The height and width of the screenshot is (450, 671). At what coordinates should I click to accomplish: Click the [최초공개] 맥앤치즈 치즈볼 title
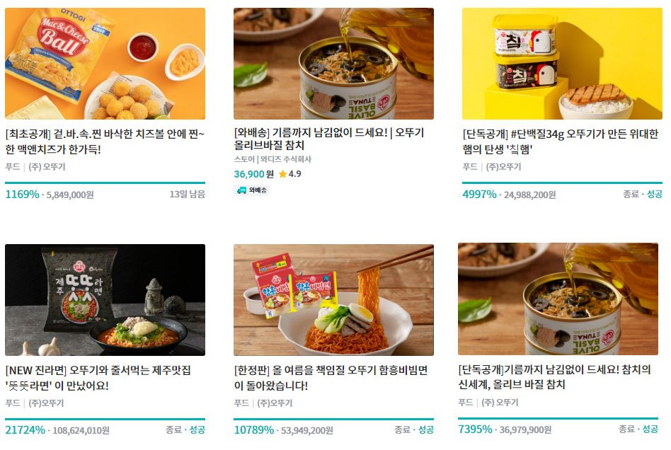pyautogui.click(x=105, y=142)
